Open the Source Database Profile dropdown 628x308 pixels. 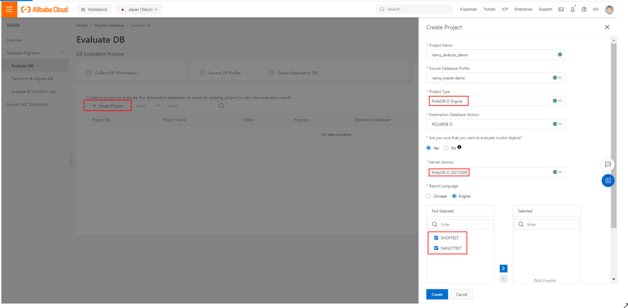point(495,78)
